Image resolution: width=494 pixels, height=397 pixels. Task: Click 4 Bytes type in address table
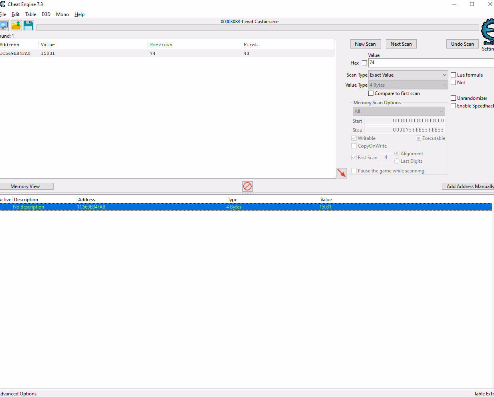pyautogui.click(x=234, y=207)
